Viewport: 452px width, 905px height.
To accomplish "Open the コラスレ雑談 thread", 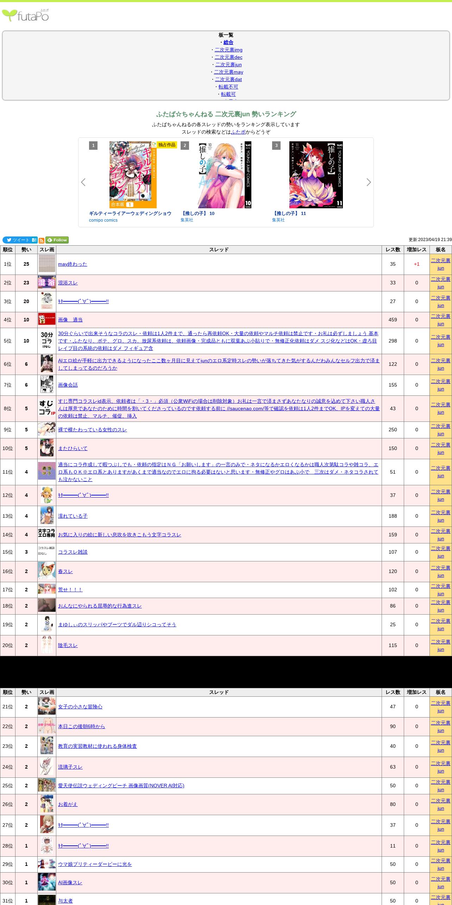I will (x=73, y=552).
